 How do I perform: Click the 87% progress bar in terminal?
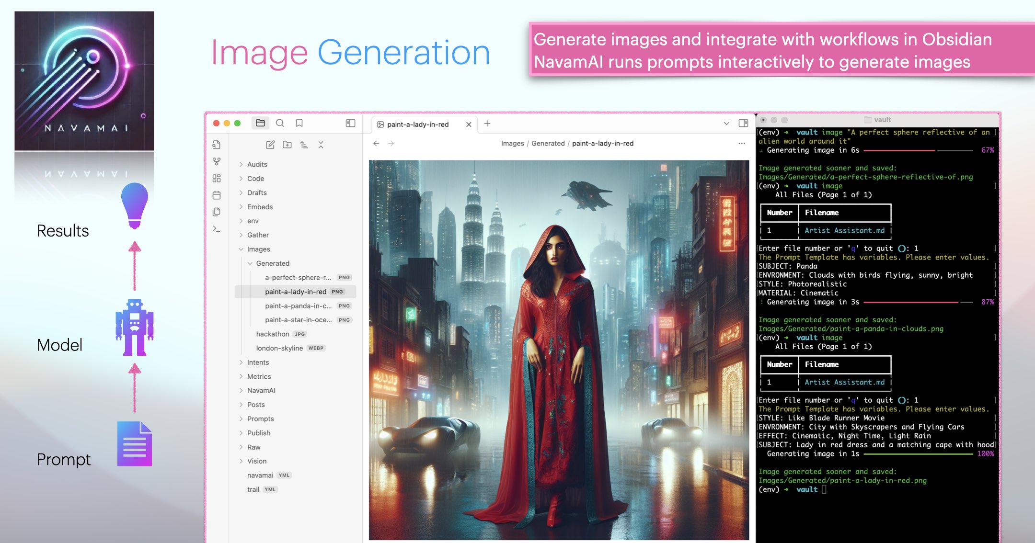918,302
